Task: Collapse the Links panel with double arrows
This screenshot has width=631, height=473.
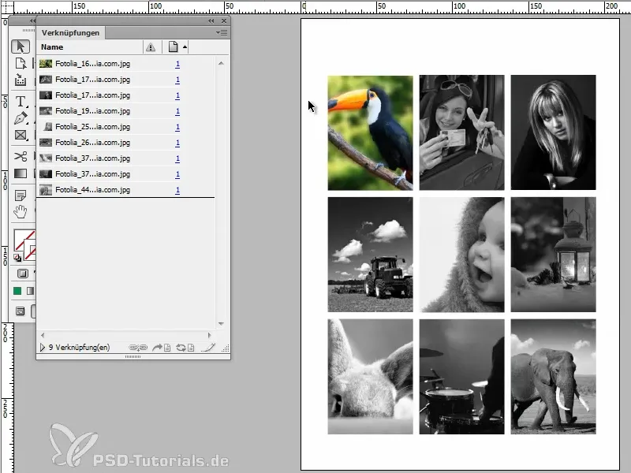Action: click(x=211, y=21)
